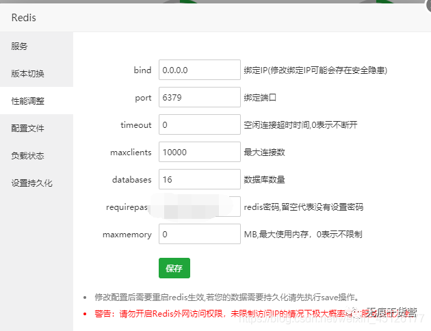Open the 配置文件 tab
The width and height of the screenshot is (431, 331).
(36, 128)
